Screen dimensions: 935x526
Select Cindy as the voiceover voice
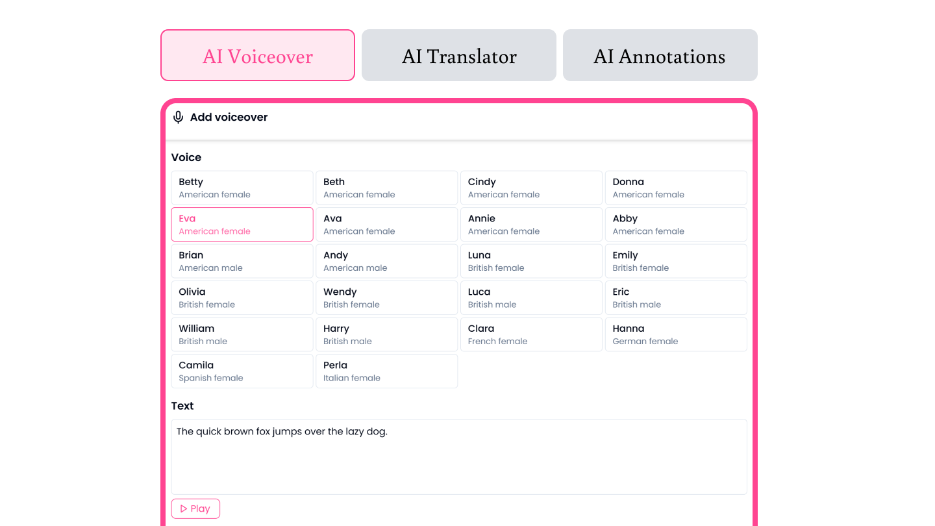coord(531,188)
